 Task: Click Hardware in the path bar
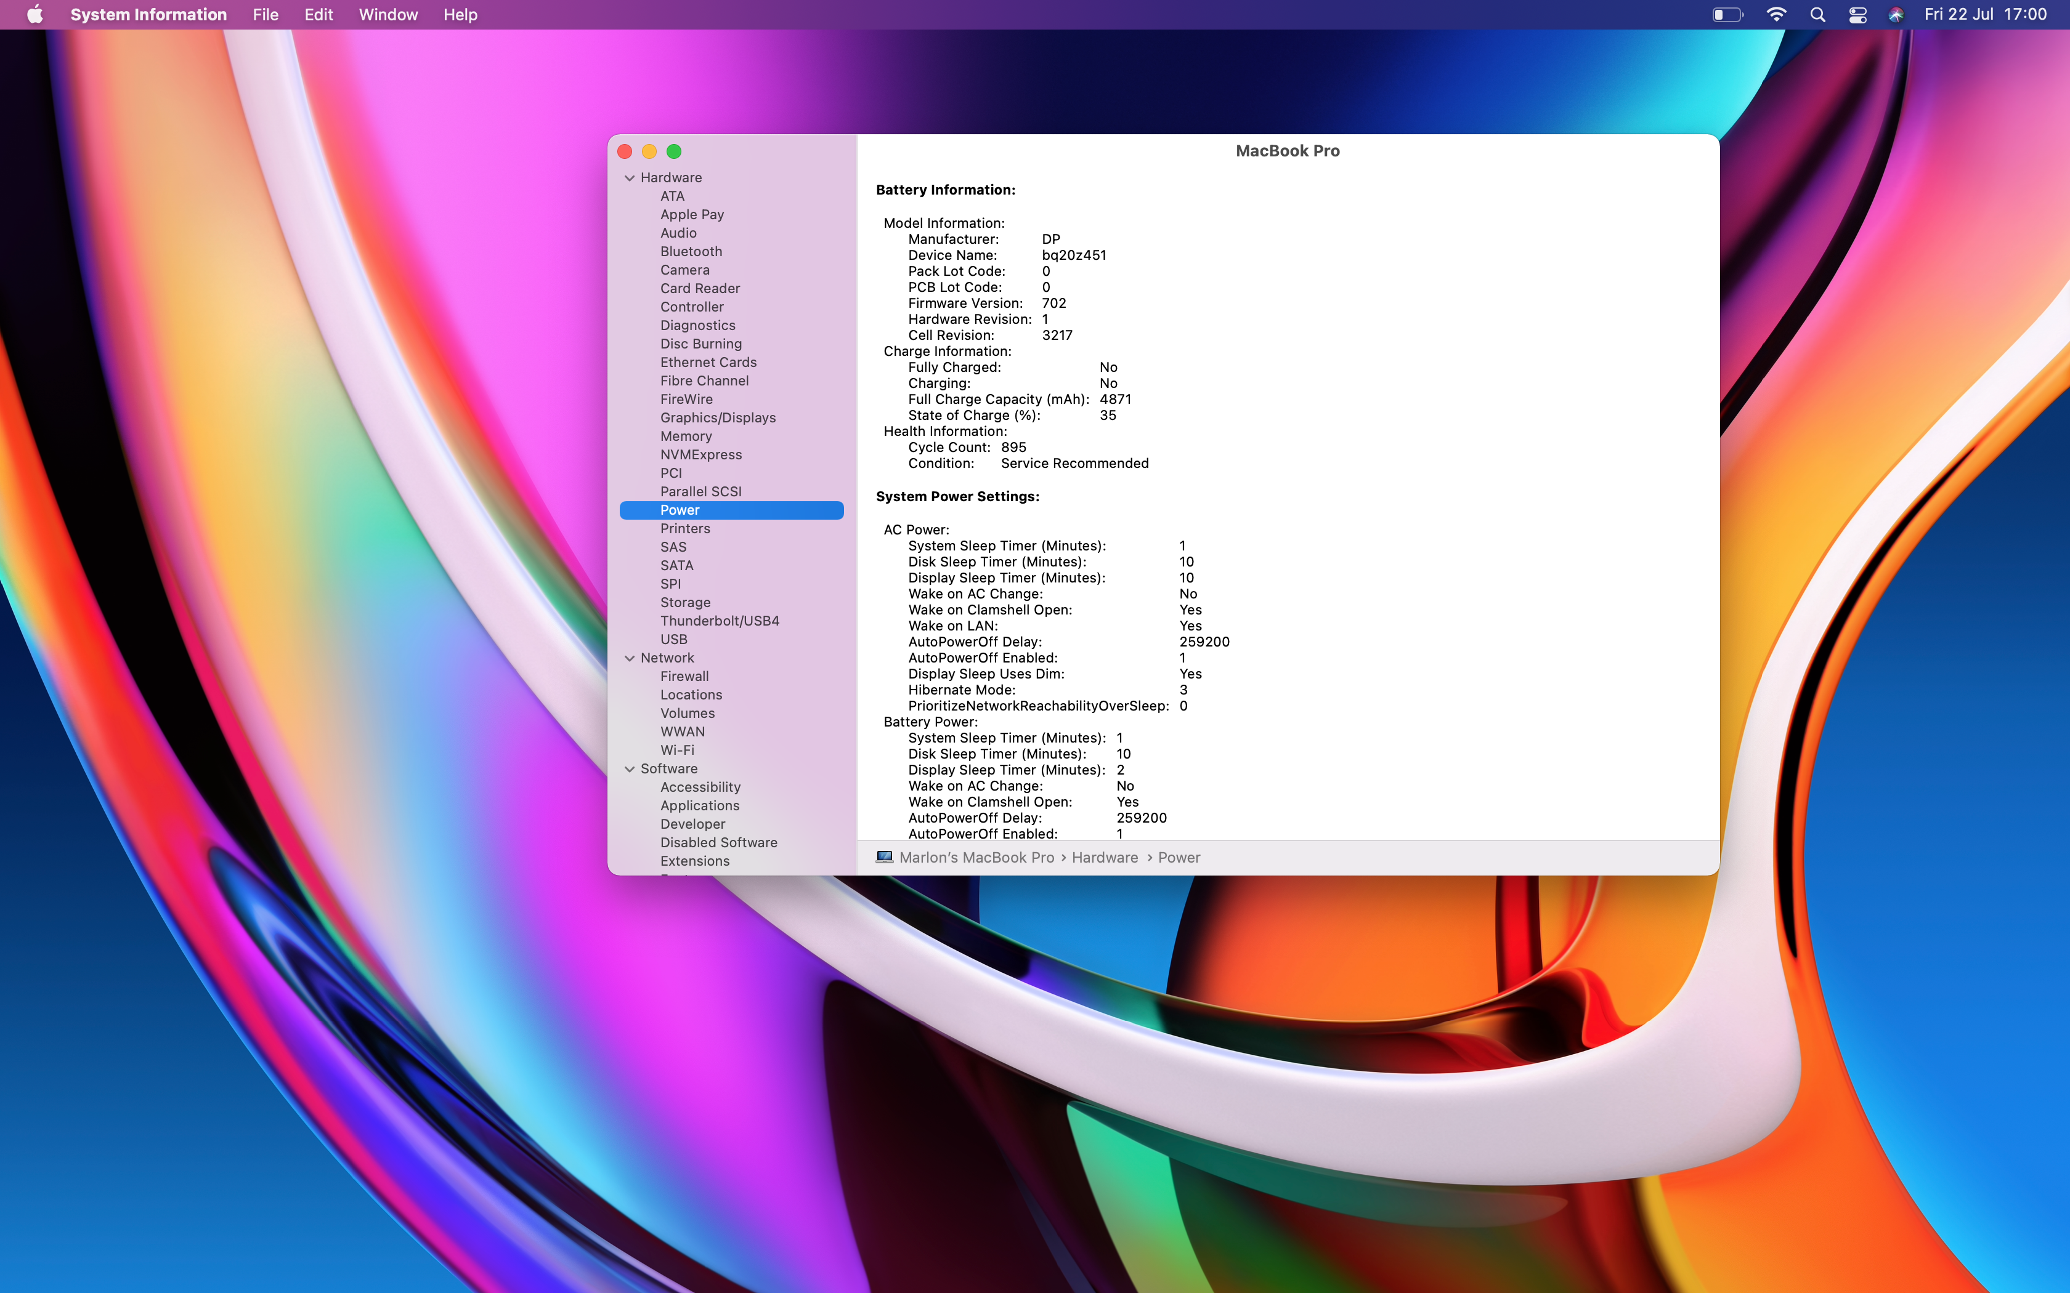click(x=1104, y=858)
